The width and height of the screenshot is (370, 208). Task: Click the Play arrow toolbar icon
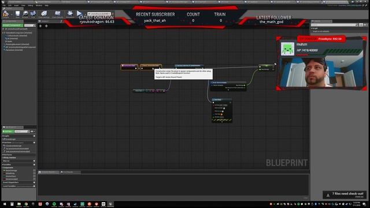tap(79, 14)
